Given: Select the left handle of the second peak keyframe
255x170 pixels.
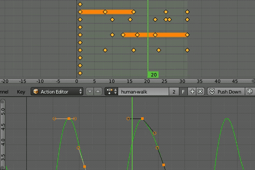Looking at the screenshot, I should (128, 119).
